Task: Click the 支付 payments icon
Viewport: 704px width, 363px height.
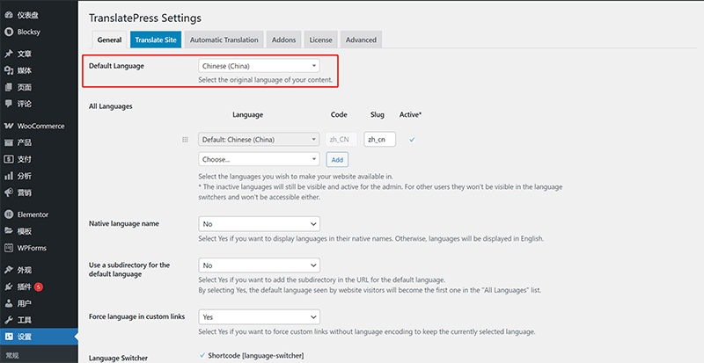Action: pyautogui.click(x=9, y=159)
